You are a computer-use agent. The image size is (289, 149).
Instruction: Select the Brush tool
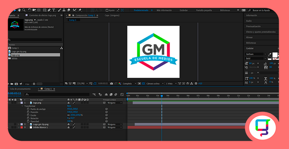click(59, 10)
